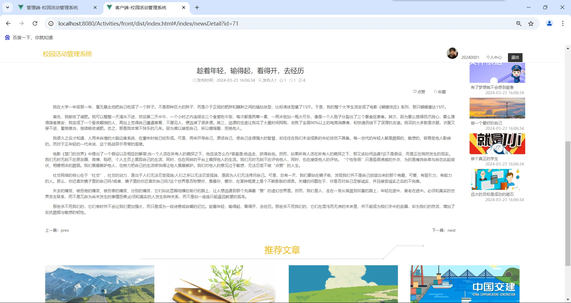
Task: Open the tab search dropdown arrow
Action: point(7,7)
